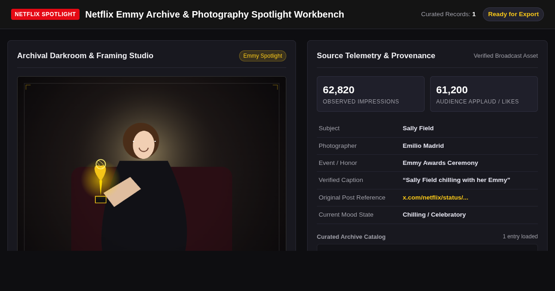Screen dimensions: 555x291
Task: Select the Subject value Sally Field
Action: pyautogui.click(x=418, y=128)
